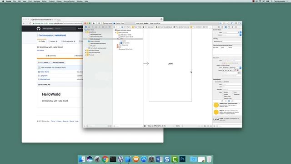
Task: Open the TechInnovator owner link
Action: coord(46,36)
